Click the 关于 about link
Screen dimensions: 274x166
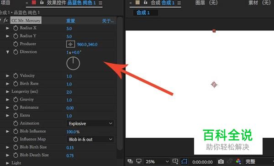point(108,21)
